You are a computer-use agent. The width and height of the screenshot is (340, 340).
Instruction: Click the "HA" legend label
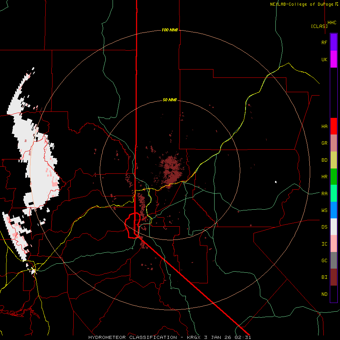click(324, 127)
